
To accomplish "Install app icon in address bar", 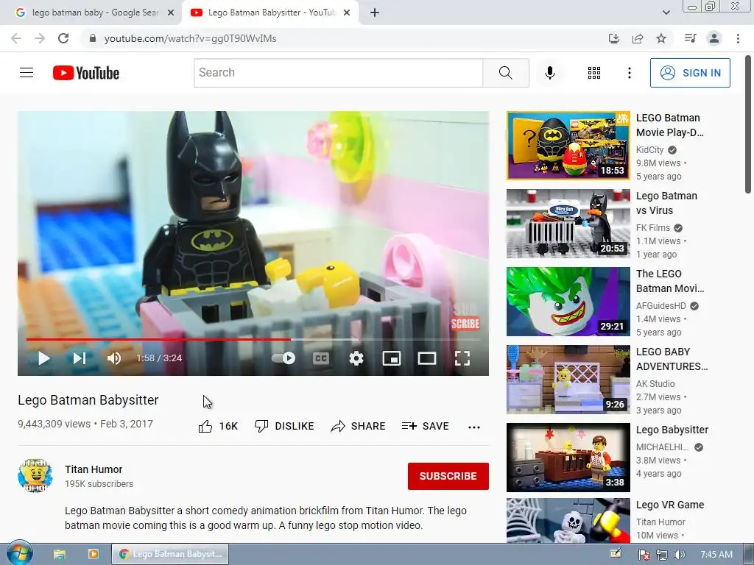I will (614, 38).
